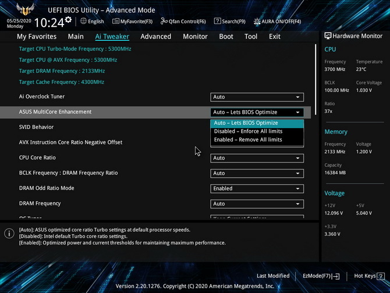Click the 3700 MHz CPU frequency value
390x293 pixels.
coord(335,69)
